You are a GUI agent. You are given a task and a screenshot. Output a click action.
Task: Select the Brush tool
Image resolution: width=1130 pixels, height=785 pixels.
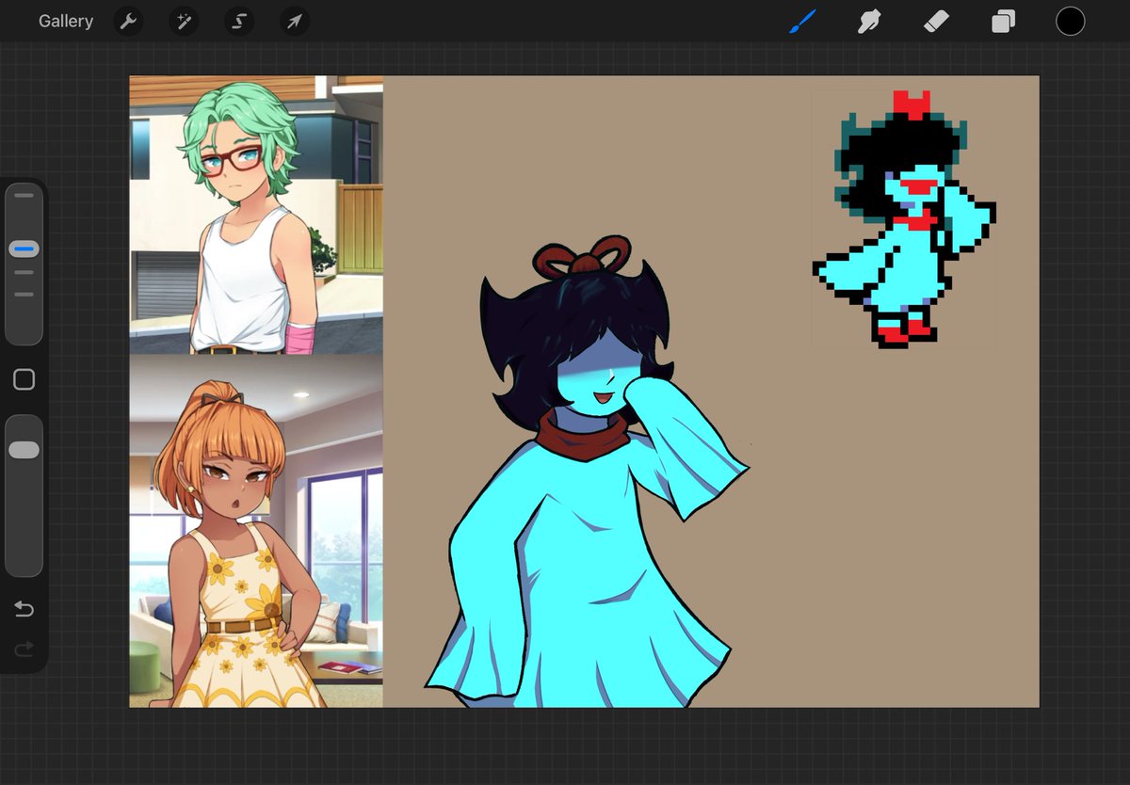tap(802, 21)
